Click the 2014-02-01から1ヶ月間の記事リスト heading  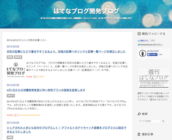pyautogui.click(x=26, y=40)
